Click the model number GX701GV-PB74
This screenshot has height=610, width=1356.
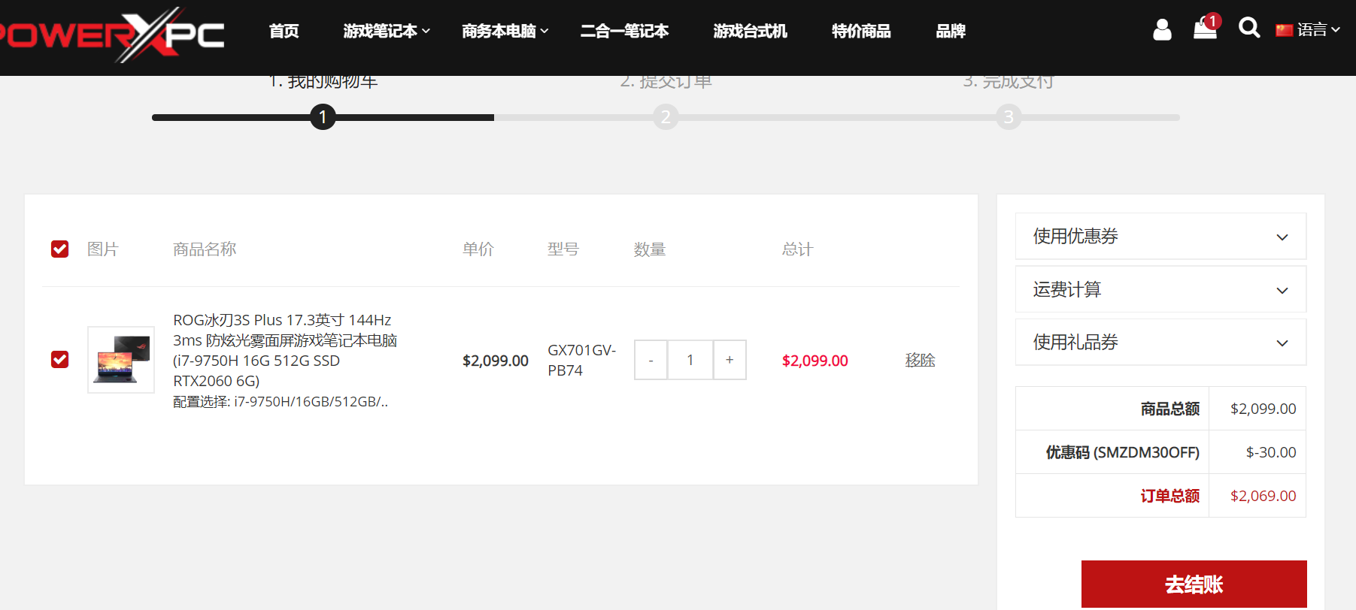tap(581, 360)
